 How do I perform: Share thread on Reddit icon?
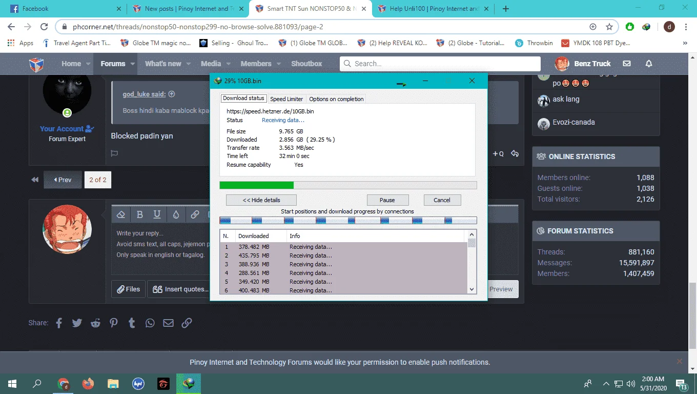95,323
